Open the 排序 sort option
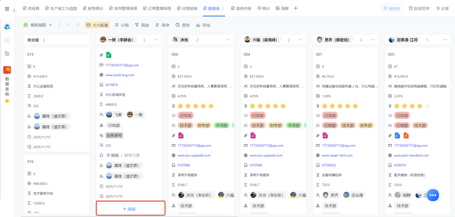This screenshot has width=455, height=217. 162,25
